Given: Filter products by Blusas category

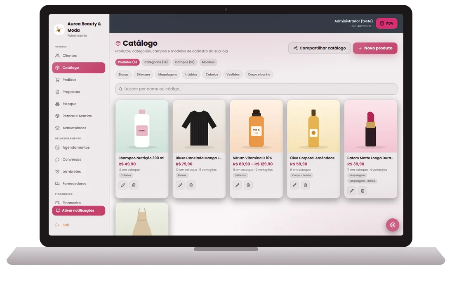Looking at the screenshot, I should (123, 75).
